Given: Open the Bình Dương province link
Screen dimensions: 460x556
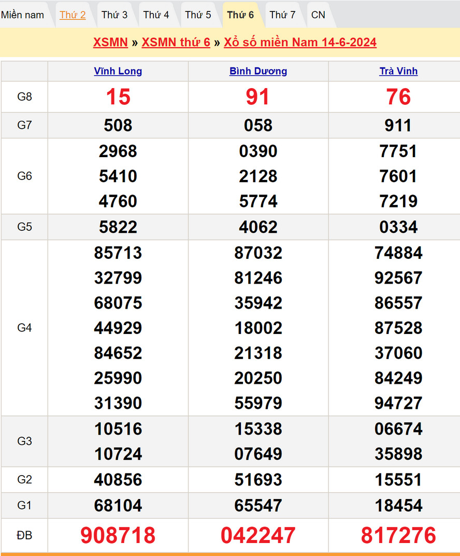Looking at the screenshot, I should tap(258, 72).
